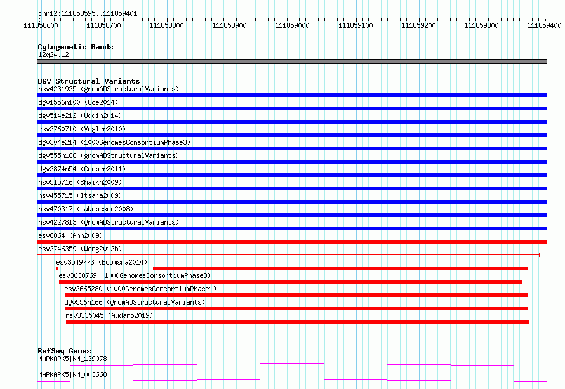
Task: Open nsv3335045 (Audano2019) label
Action: coord(109,315)
